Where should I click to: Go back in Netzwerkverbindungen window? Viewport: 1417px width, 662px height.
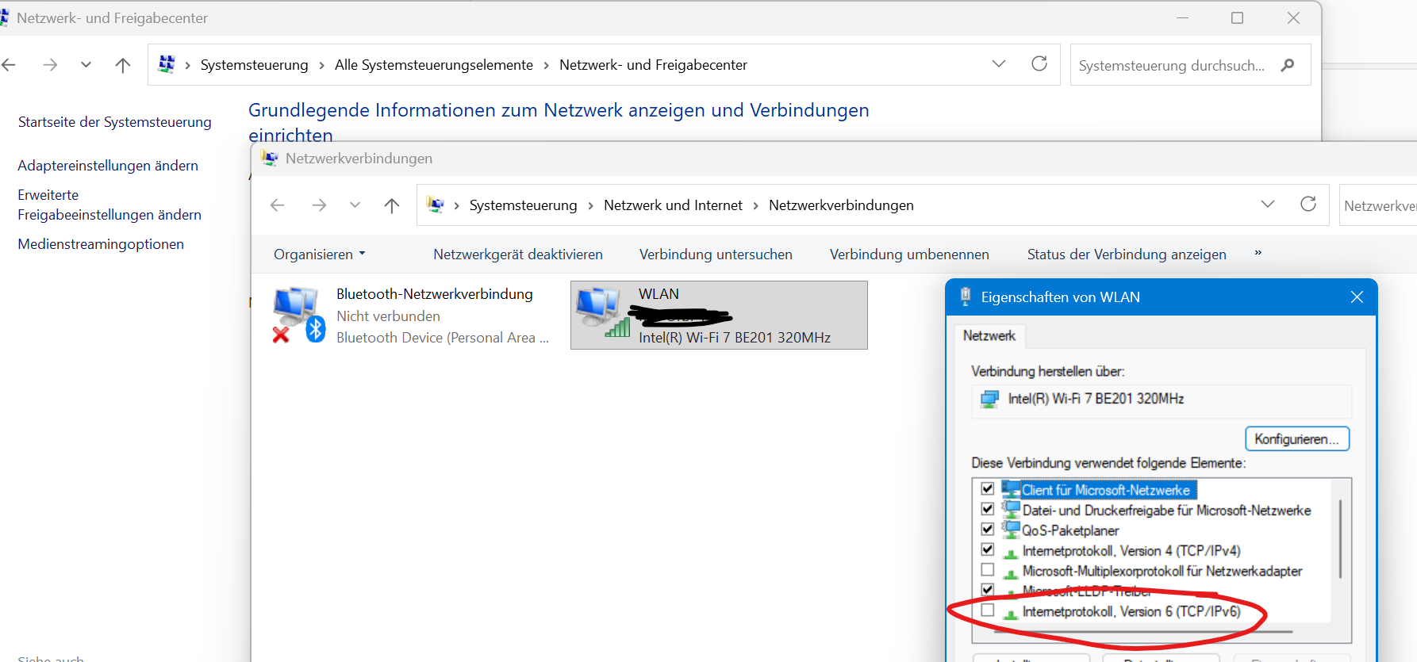277,205
